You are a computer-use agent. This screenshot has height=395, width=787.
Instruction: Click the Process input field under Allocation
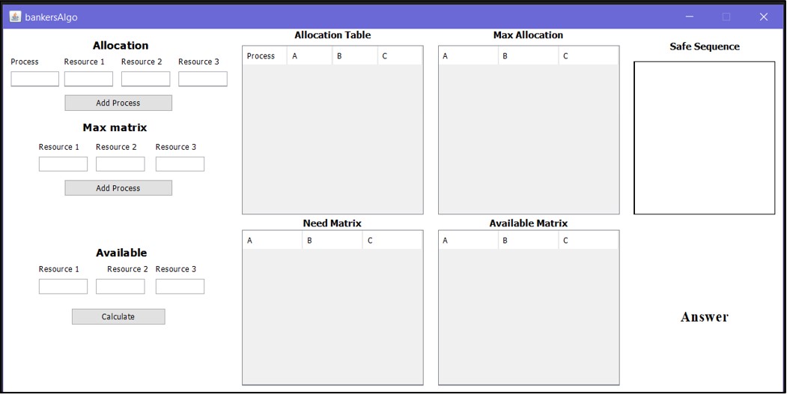click(35, 79)
